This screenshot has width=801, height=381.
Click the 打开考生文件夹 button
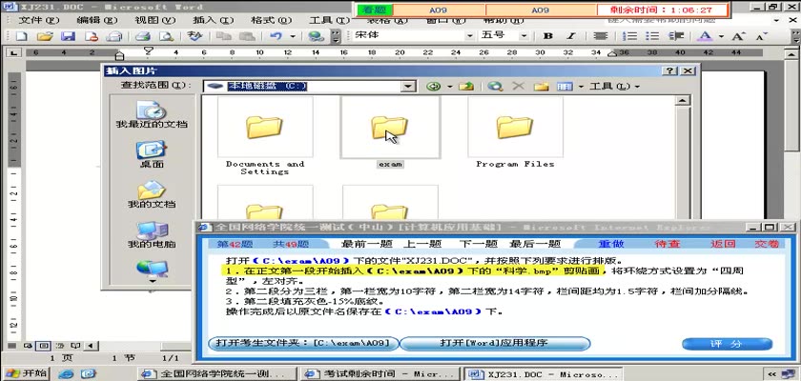pyautogui.click(x=303, y=343)
